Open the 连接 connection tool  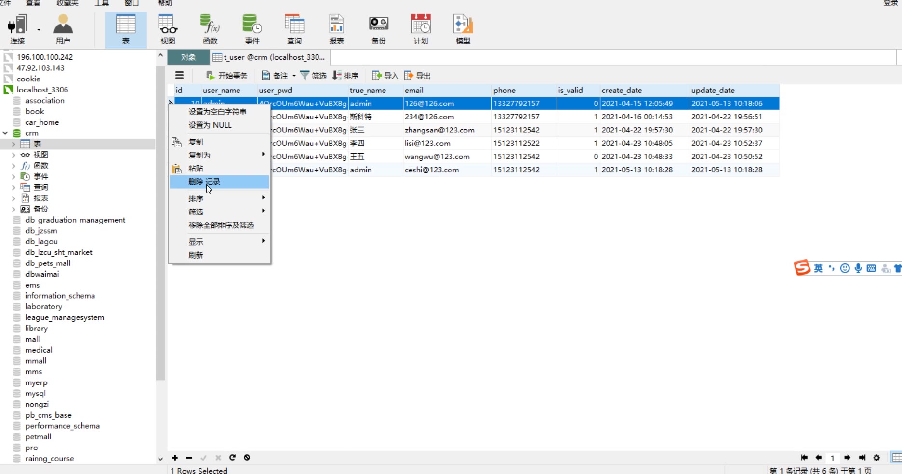coord(18,29)
